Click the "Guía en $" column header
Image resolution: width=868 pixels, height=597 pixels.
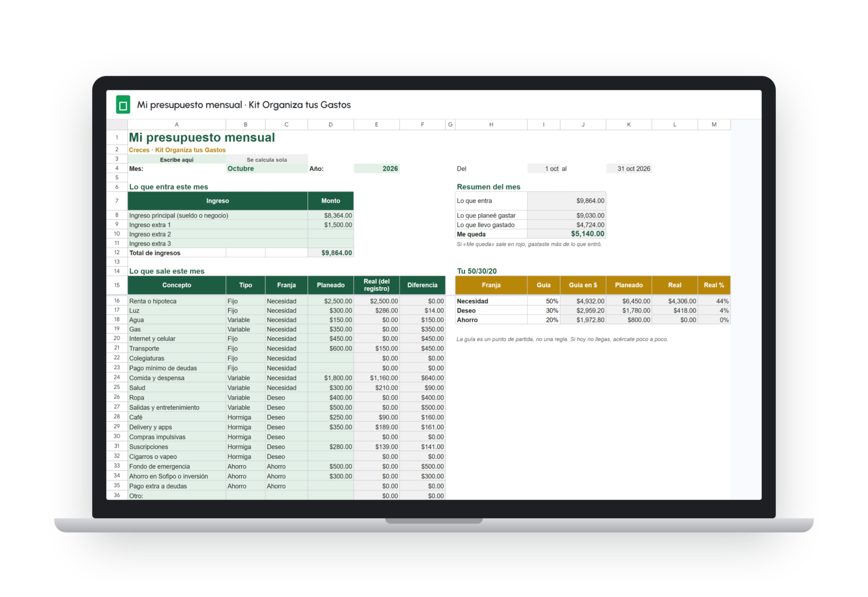coord(583,285)
